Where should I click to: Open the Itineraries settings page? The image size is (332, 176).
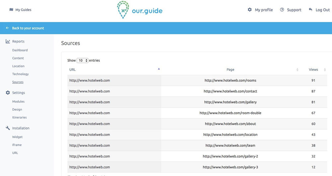coord(20,117)
